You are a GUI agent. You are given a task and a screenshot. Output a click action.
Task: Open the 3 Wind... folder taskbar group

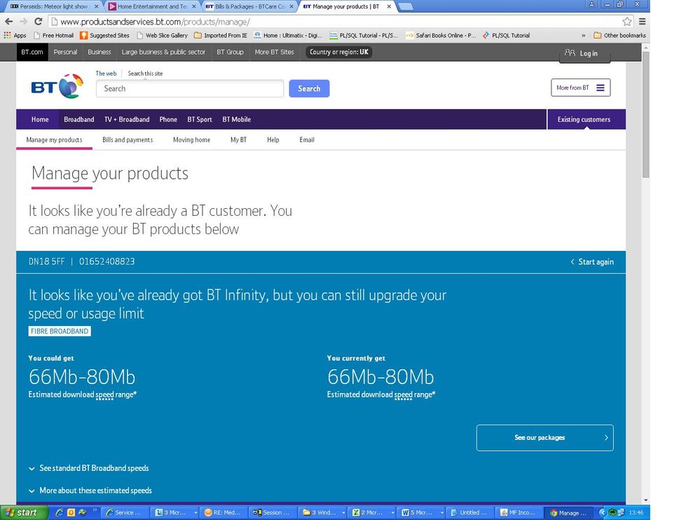tap(323, 512)
